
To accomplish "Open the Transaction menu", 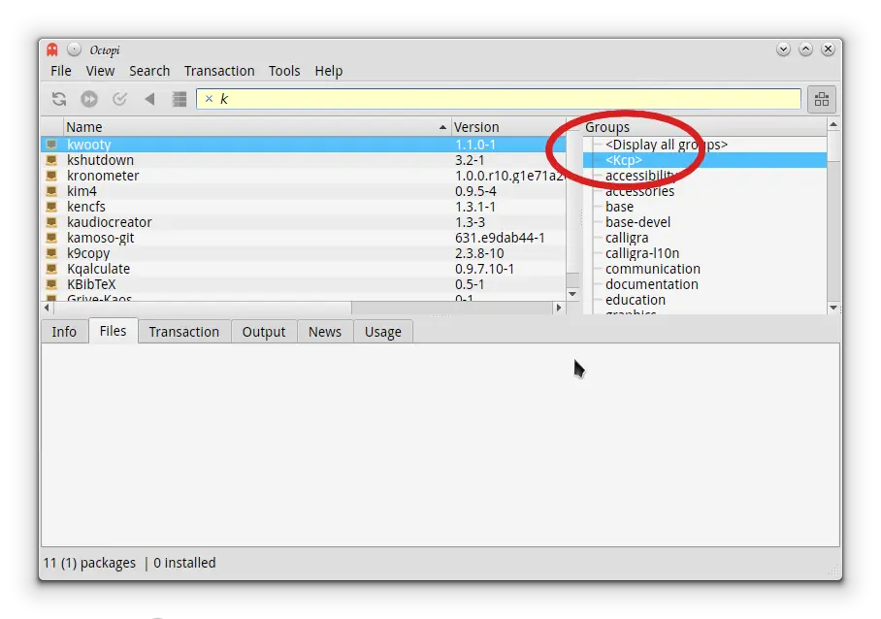I will (x=219, y=71).
